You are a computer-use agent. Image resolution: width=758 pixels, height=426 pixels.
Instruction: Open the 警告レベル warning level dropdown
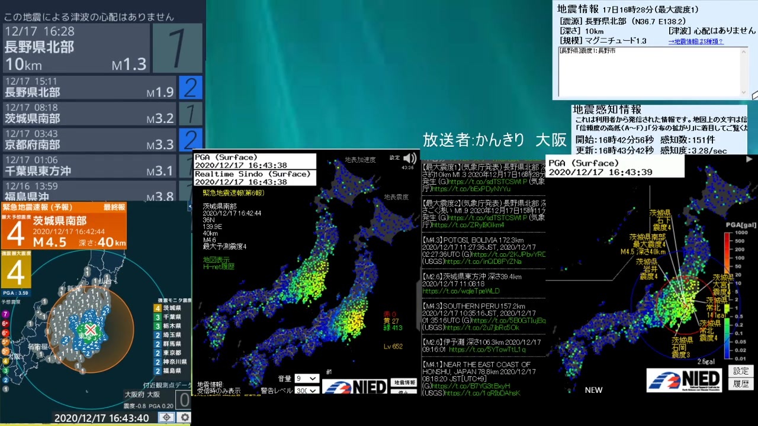pos(307,390)
